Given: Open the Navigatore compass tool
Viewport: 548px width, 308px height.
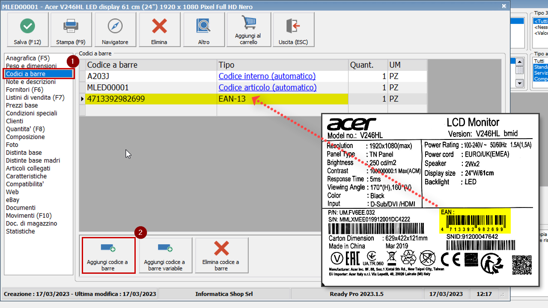Looking at the screenshot, I should coord(115,30).
